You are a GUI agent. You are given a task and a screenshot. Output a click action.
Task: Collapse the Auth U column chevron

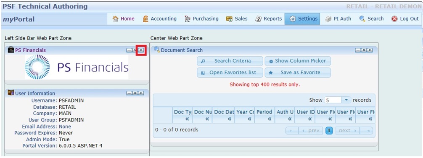(290, 118)
